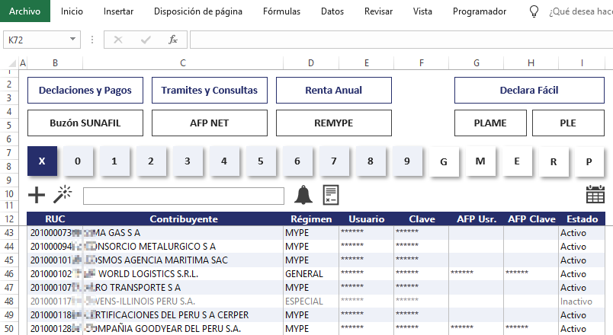Screen dimensions: 613x335
Task: Filter by digit 5 button
Action: point(261,161)
